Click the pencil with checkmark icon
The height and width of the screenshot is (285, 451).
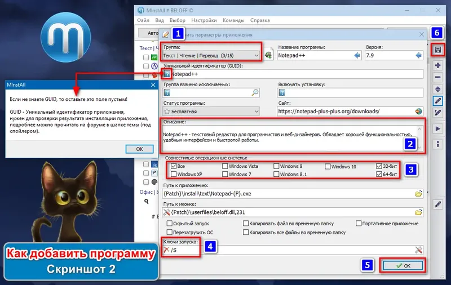pos(437,113)
